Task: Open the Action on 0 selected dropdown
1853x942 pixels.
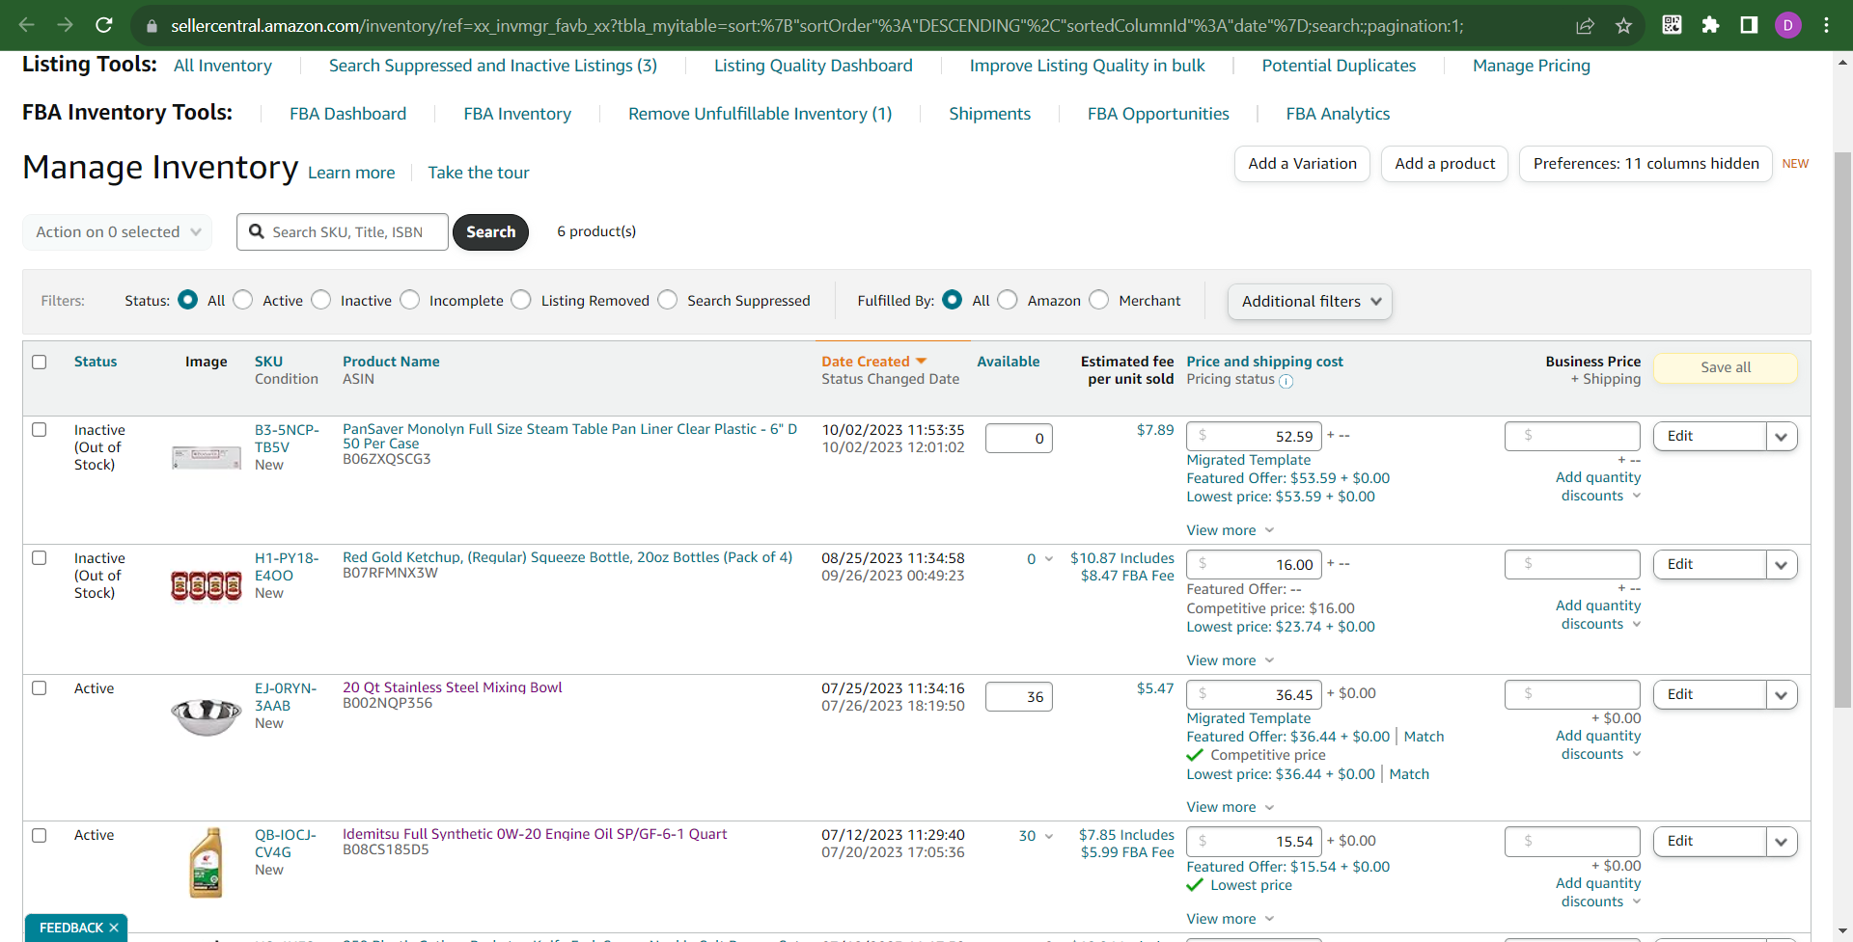Action: point(117,232)
